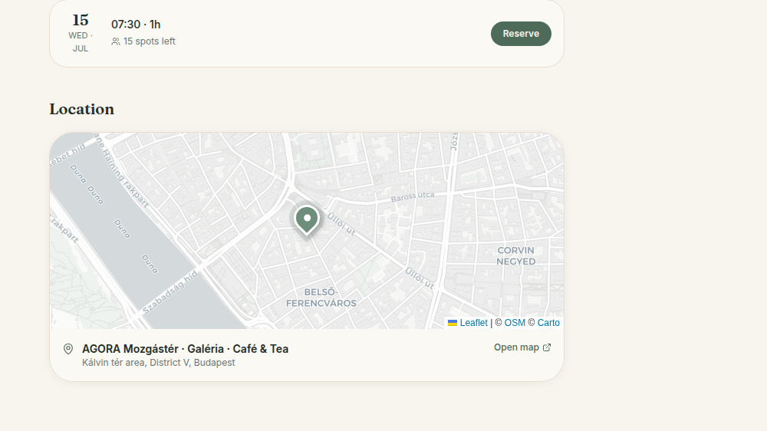The image size is (767, 431).
Task: Click the green map pin marker
Action: pyautogui.click(x=307, y=220)
